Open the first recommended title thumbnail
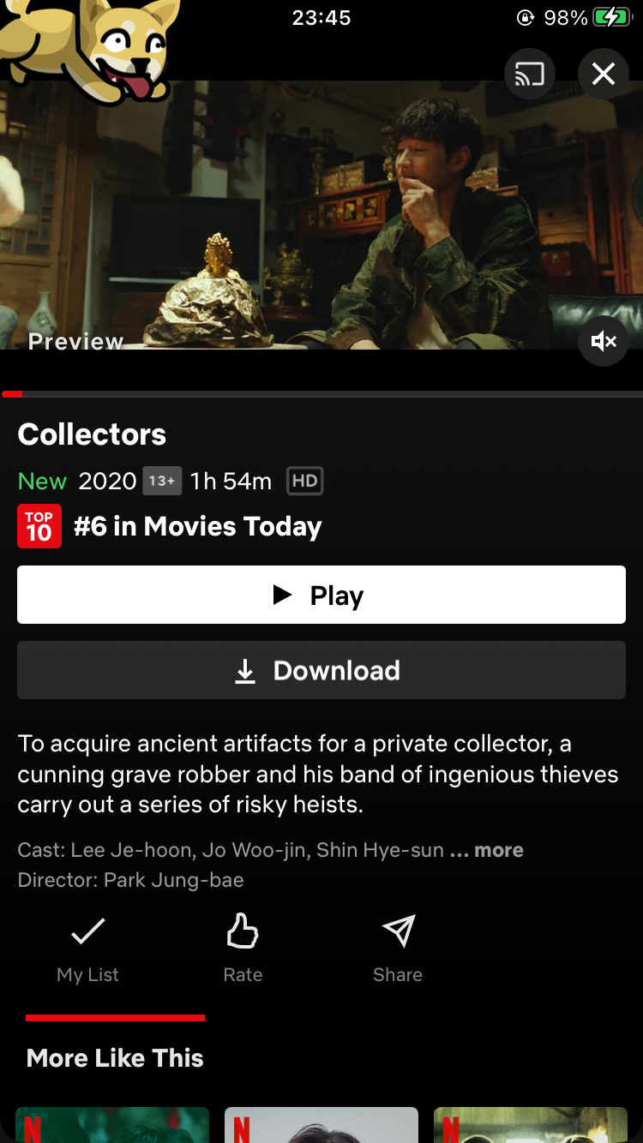 point(112,1125)
